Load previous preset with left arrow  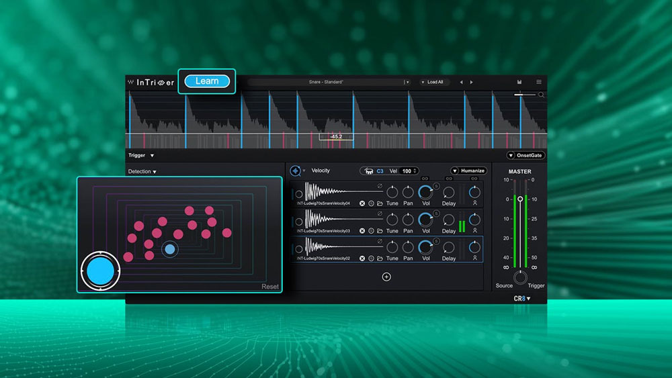pos(461,82)
